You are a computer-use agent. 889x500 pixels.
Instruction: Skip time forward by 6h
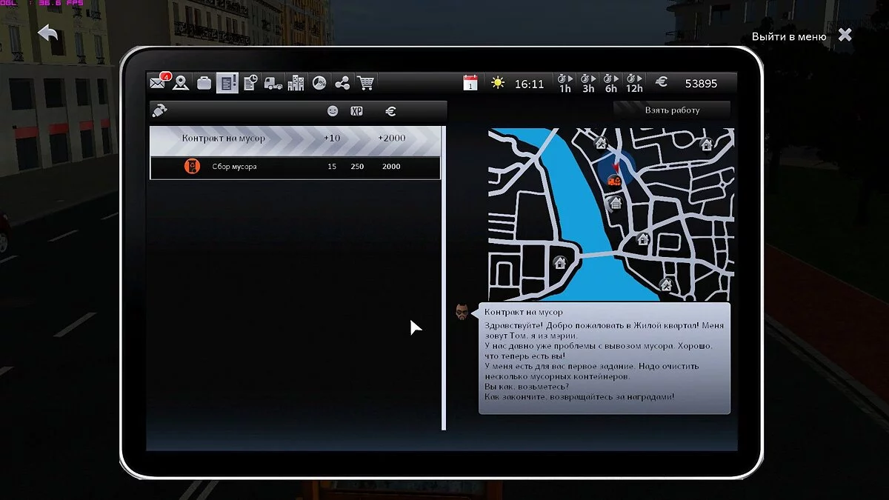coord(610,83)
